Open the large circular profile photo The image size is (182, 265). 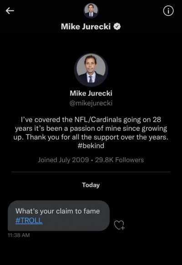[91, 70]
